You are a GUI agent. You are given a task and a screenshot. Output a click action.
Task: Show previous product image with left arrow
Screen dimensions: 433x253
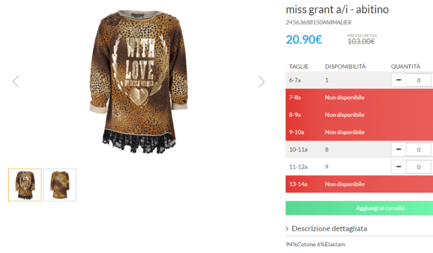(16, 82)
